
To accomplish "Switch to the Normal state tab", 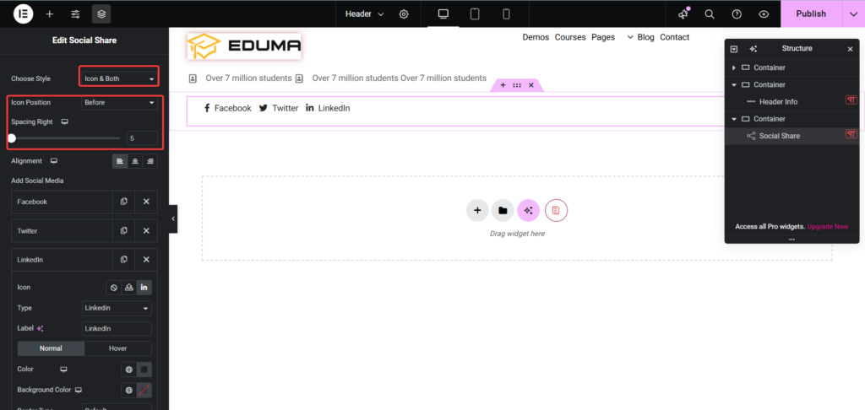I will coord(51,348).
